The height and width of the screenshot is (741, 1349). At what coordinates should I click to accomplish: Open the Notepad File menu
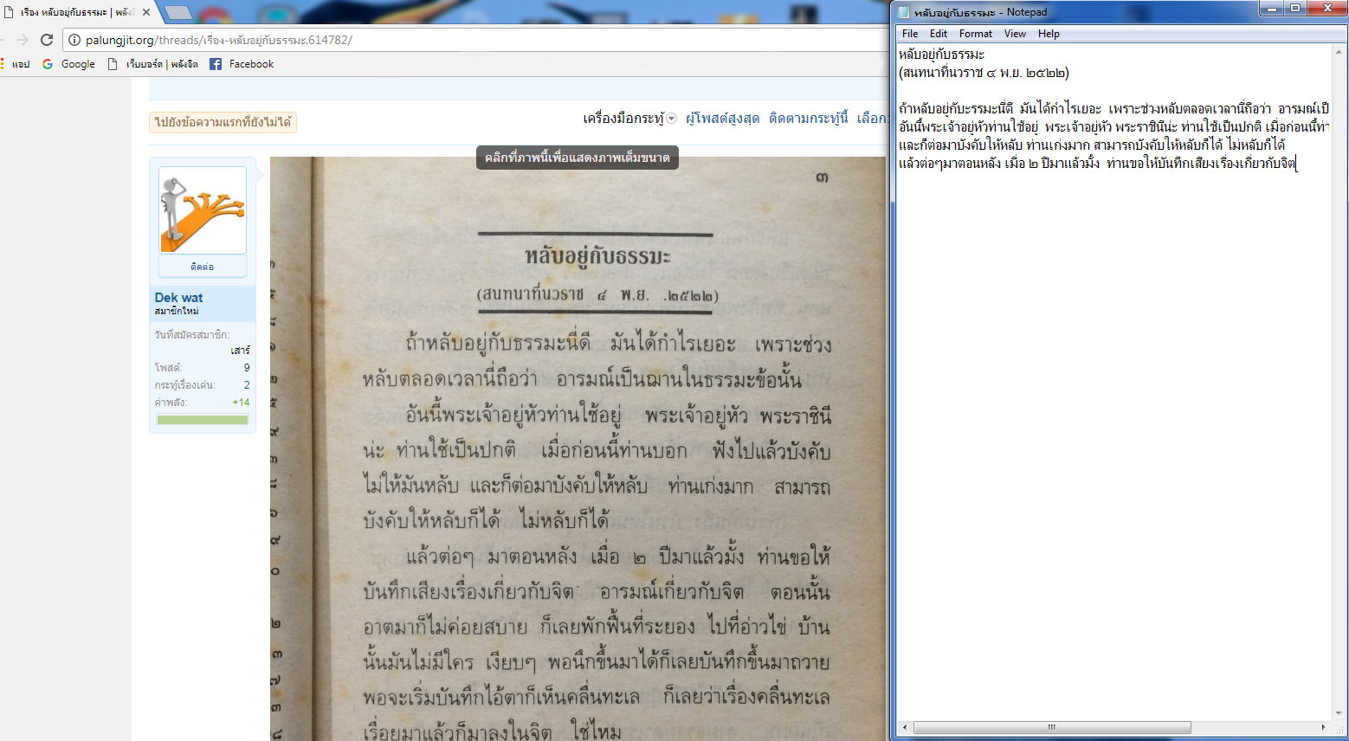[910, 34]
